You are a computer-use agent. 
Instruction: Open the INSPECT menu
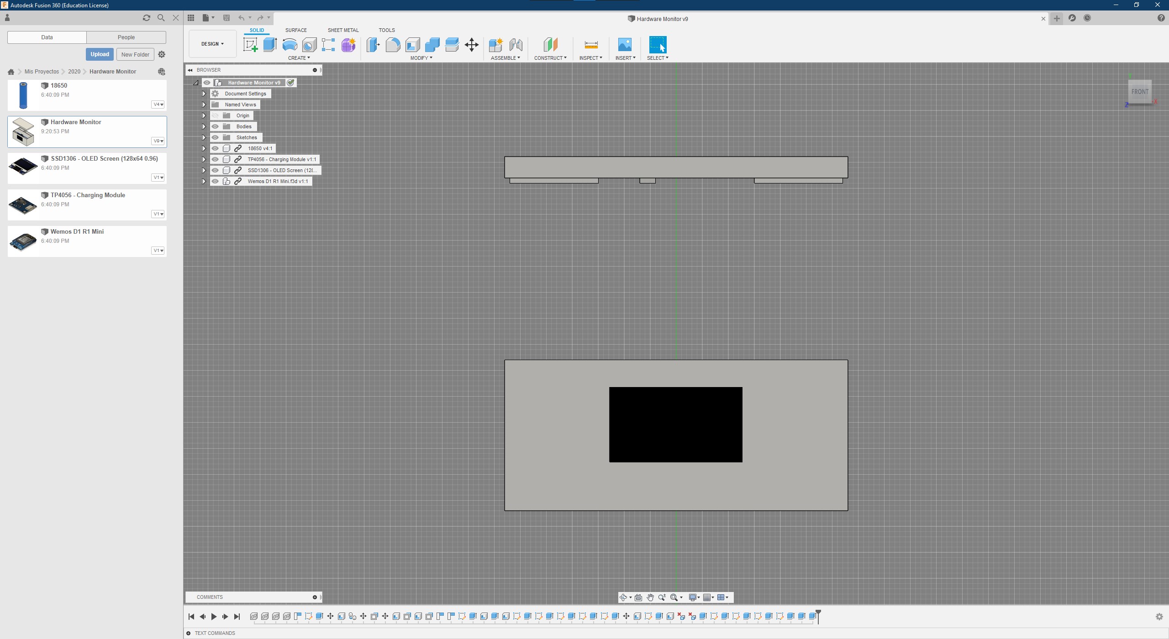coord(590,58)
